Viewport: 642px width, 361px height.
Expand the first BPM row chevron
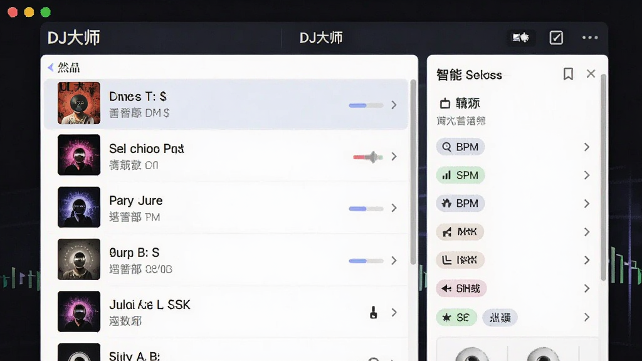[x=587, y=147]
